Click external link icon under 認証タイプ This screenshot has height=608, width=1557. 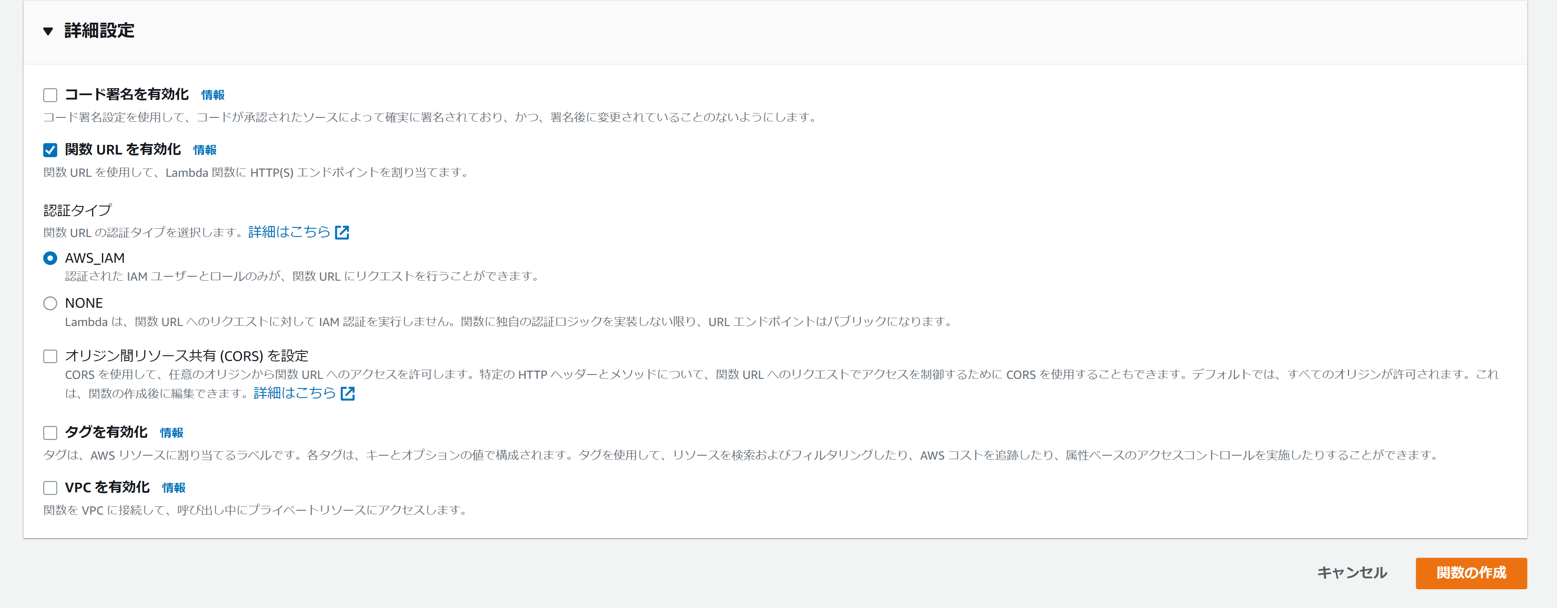(342, 233)
